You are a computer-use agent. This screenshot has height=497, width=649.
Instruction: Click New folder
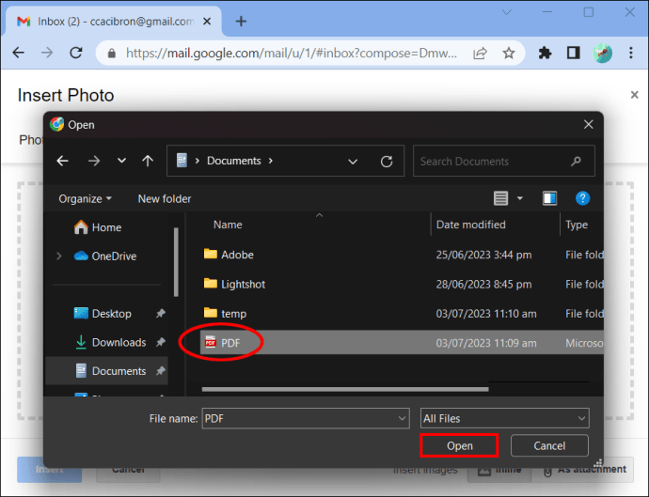pos(165,199)
